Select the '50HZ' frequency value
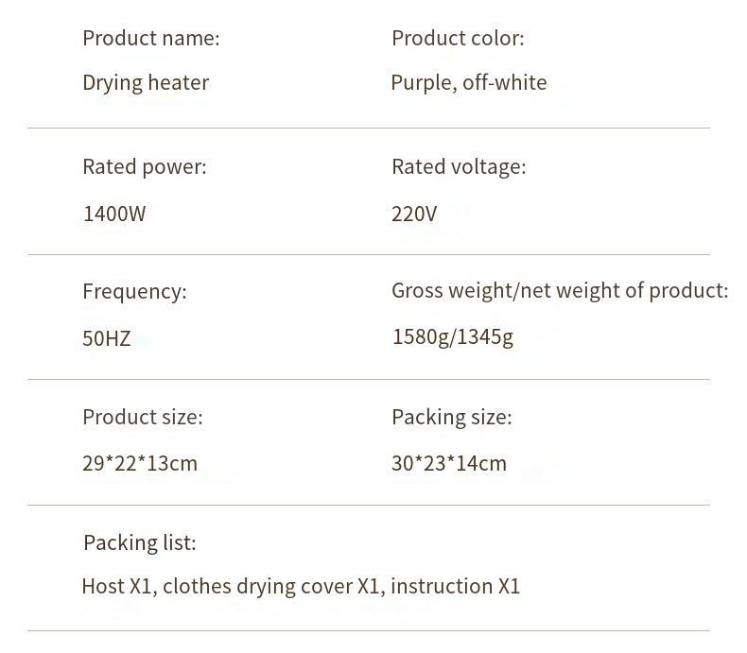747x653 pixels. (x=106, y=338)
